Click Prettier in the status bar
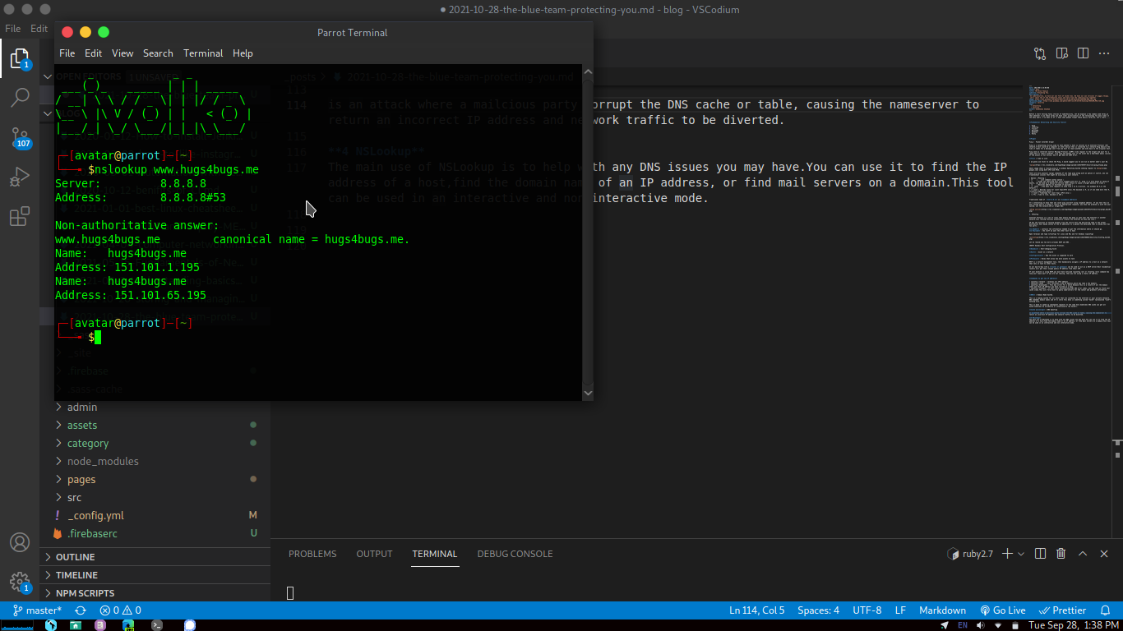Screen dimensions: 1123x631 click(x=1062, y=610)
